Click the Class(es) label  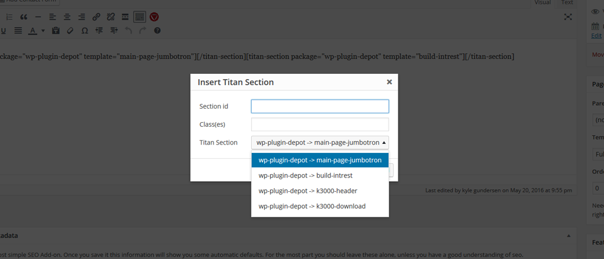tap(212, 124)
